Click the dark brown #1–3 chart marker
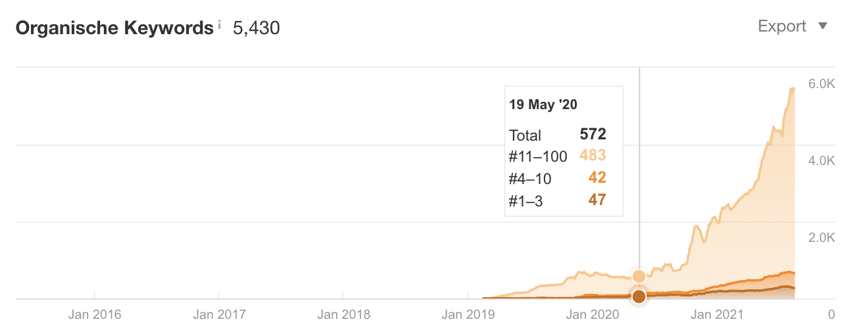 (639, 297)
